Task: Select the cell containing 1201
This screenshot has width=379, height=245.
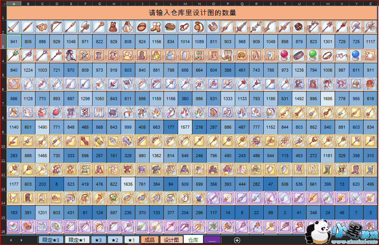Action: point(42,213)
